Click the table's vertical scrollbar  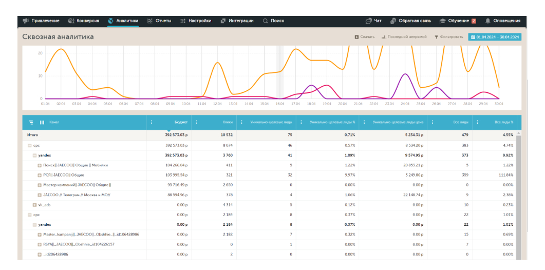(x=518, y=195)
